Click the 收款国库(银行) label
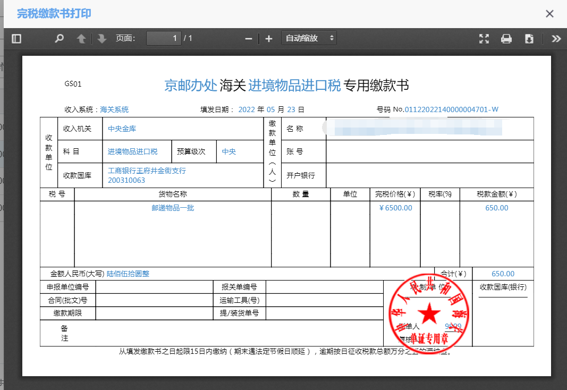 (x=503, y=287)
